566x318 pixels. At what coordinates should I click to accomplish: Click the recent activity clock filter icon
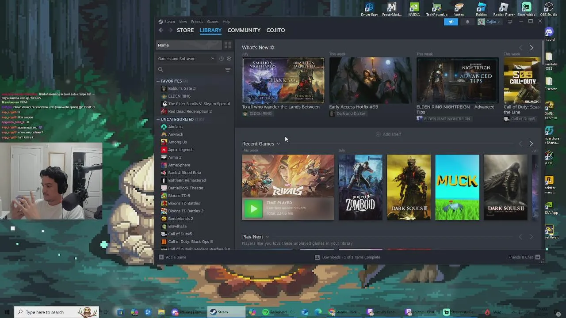222,59
